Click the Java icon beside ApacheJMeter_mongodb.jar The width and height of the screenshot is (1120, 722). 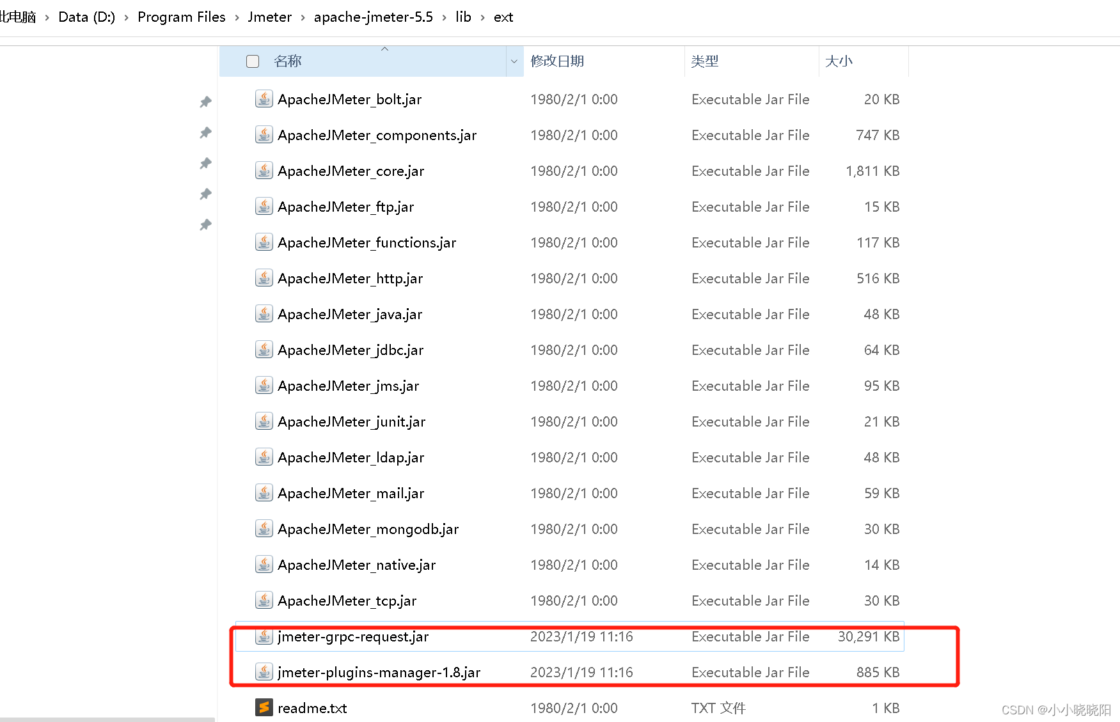[264, 529]
